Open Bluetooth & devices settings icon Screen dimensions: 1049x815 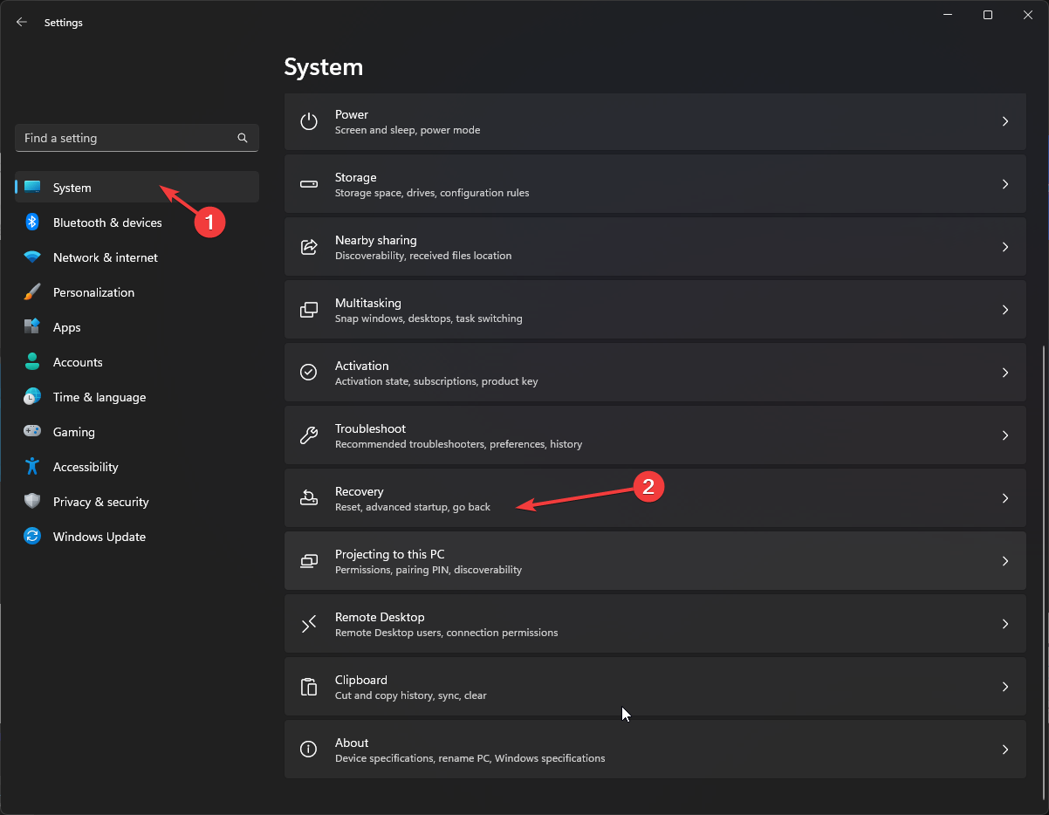point(32,222)
